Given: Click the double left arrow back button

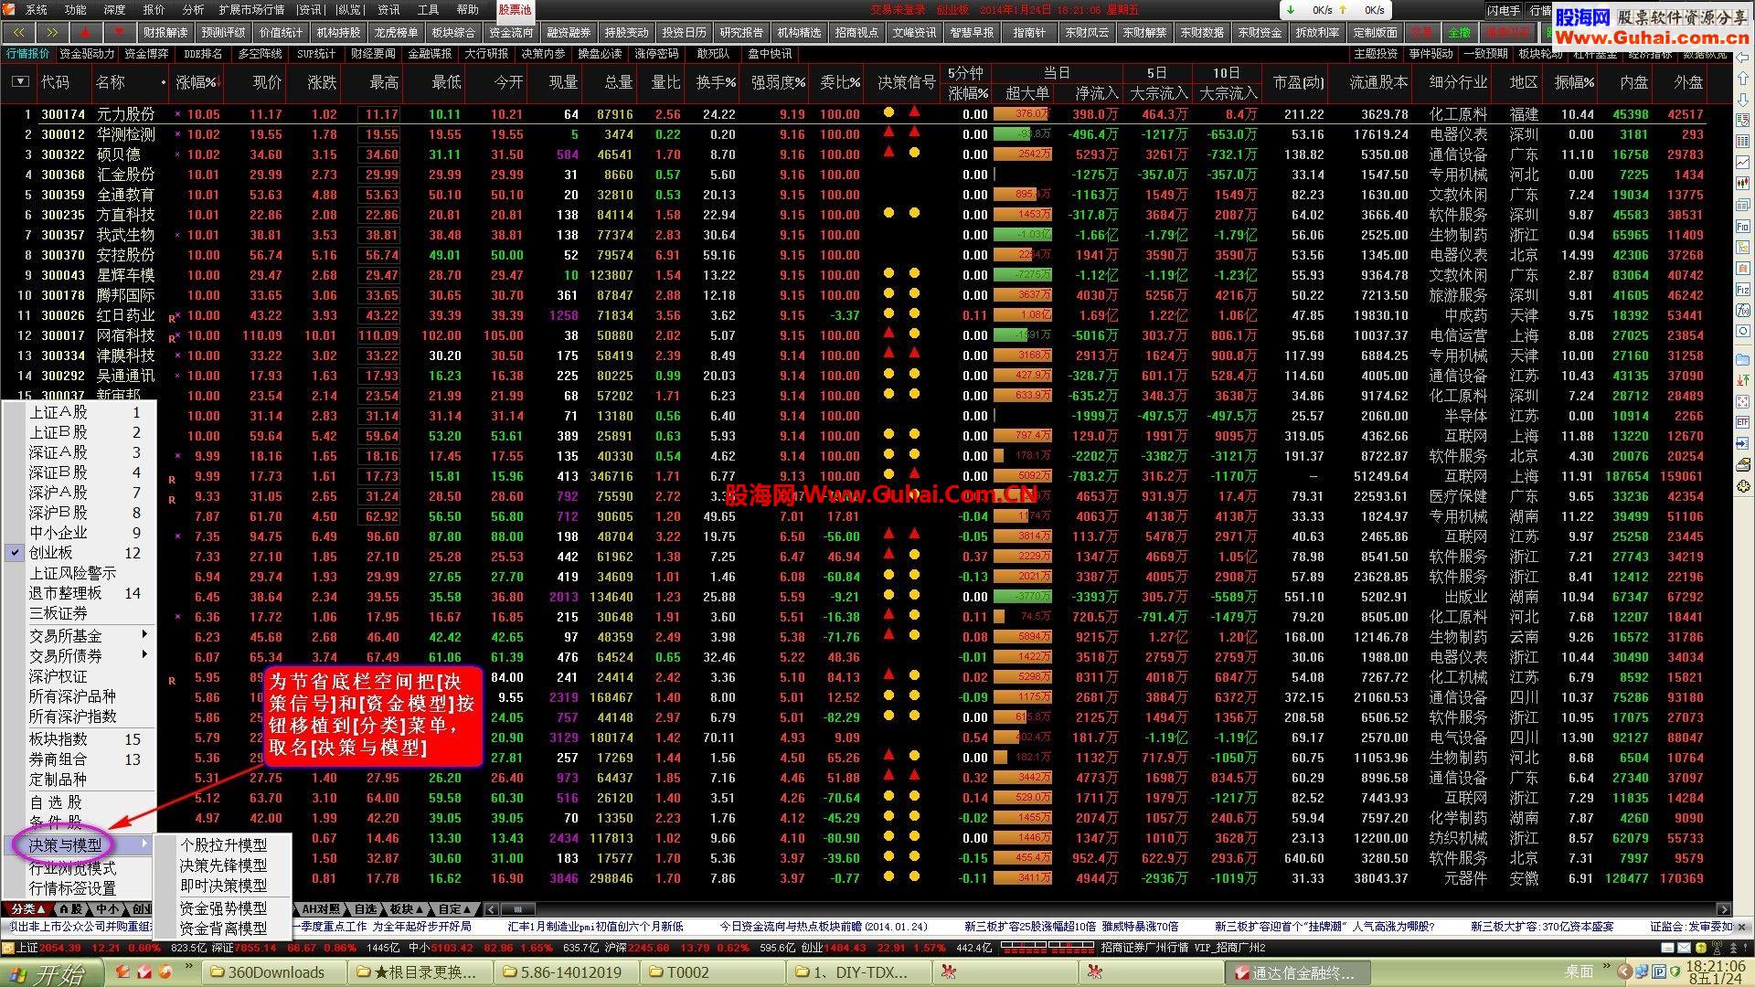Looking at the screenshot, I should [18, 33].
